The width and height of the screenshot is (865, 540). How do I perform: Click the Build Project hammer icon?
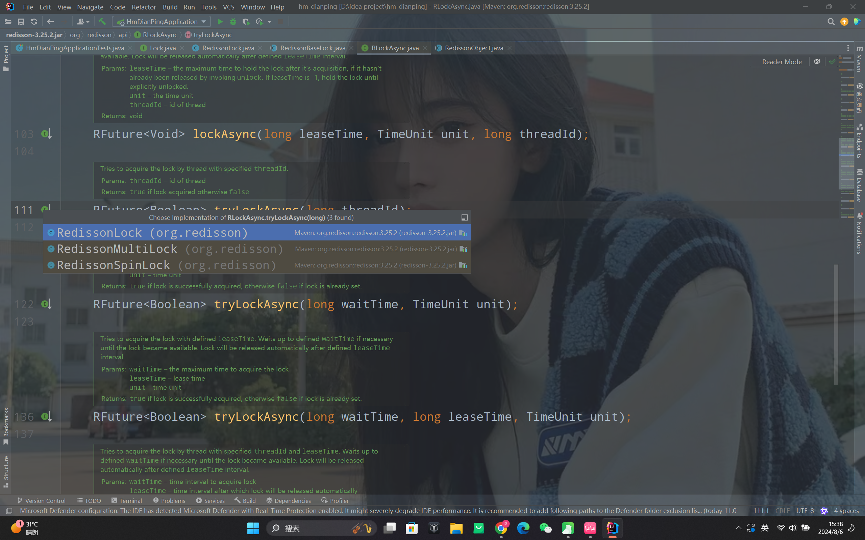(x=102, y=22)
